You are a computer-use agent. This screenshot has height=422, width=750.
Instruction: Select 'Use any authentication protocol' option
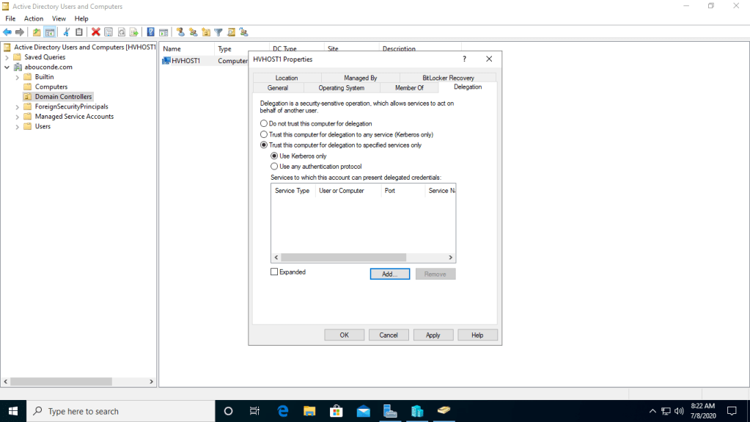(275, 167)
